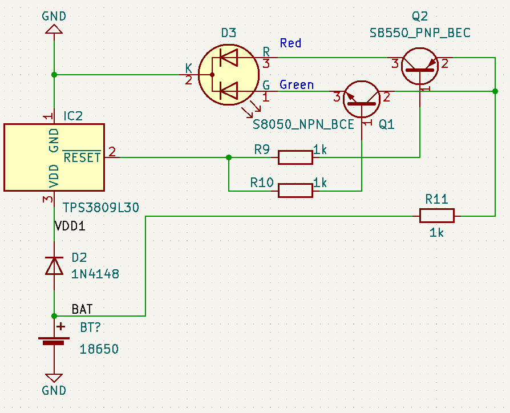Click the TPS3809L30 supervisor IC2 symbol

tap(54, 156)
